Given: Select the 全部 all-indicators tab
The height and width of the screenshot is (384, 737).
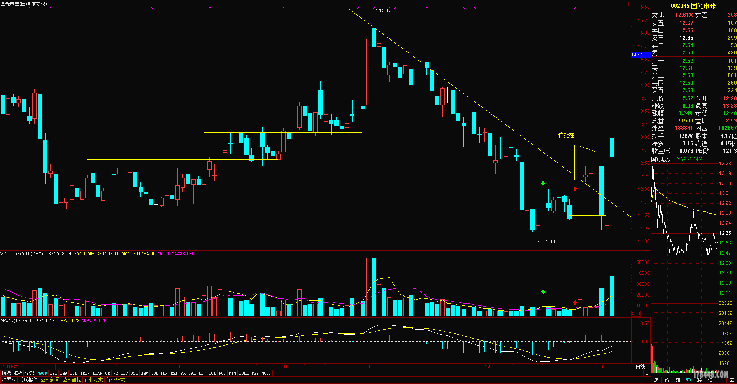Looking at the screenshot, I should point(30,373).
